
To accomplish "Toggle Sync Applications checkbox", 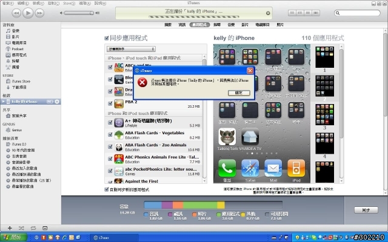I will [x=107, y=38].
